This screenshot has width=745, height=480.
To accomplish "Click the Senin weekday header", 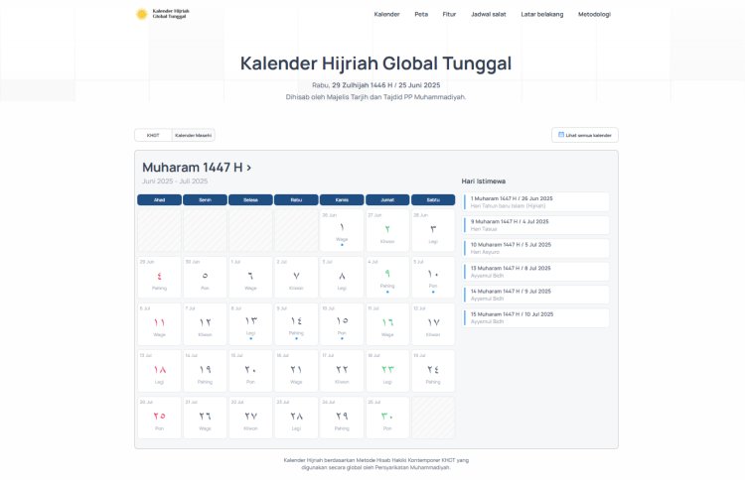I will 205,200.
